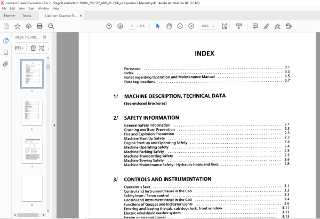Zoom out with the minus icon
Viewport: 320px width, 219px height.
click(180, 26)
